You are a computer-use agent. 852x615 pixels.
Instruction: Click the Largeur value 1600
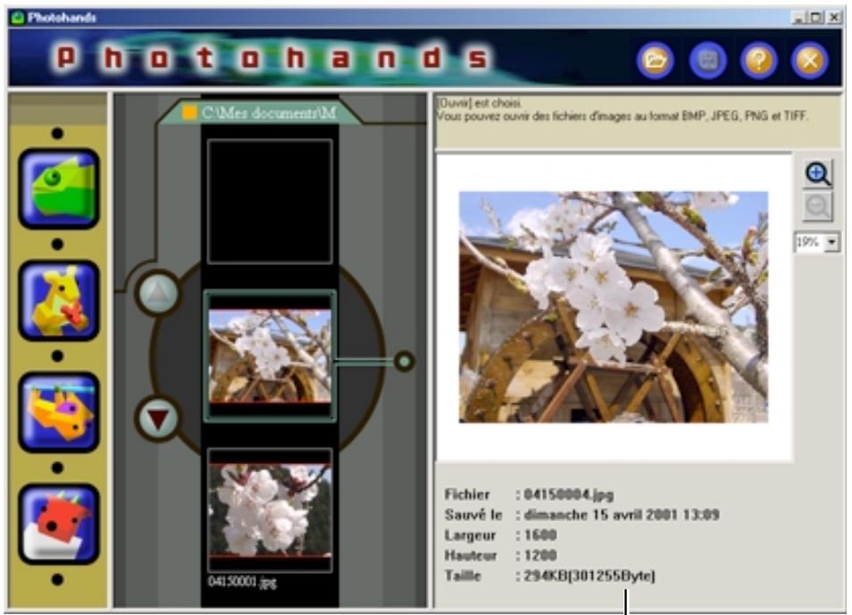coord(540,536)
